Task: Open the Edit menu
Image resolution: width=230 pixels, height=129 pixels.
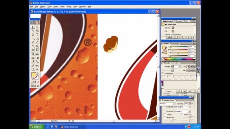Action: click(x=36, y=6)
